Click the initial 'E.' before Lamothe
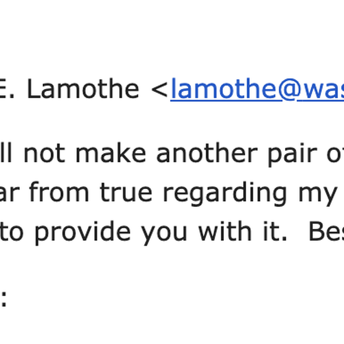 tap(7, 89)
